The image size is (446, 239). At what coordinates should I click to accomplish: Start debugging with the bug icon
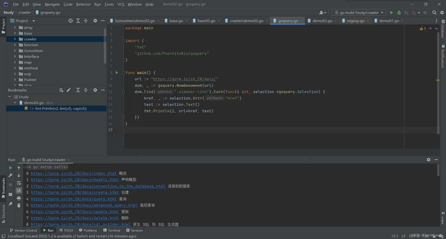point(399,13)
